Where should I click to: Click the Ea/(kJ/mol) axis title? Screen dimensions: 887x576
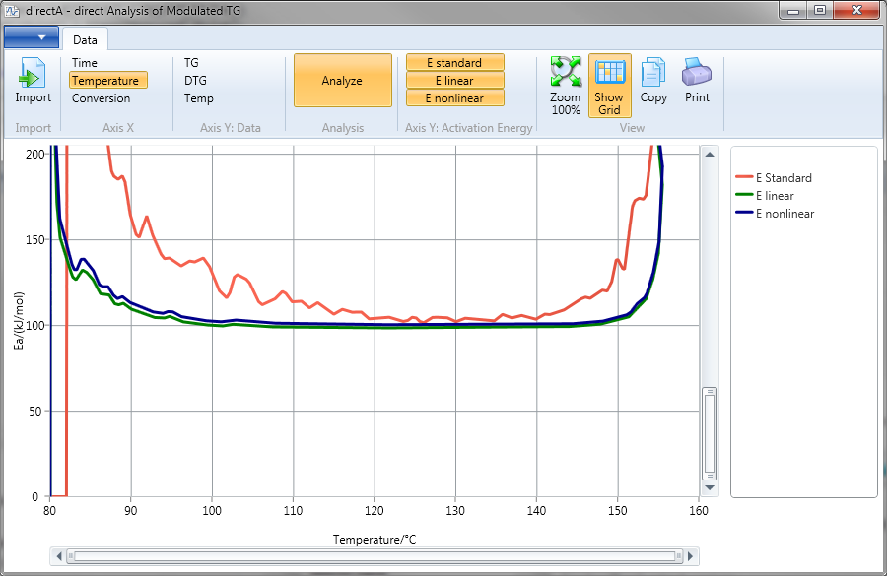coord(20,321)
